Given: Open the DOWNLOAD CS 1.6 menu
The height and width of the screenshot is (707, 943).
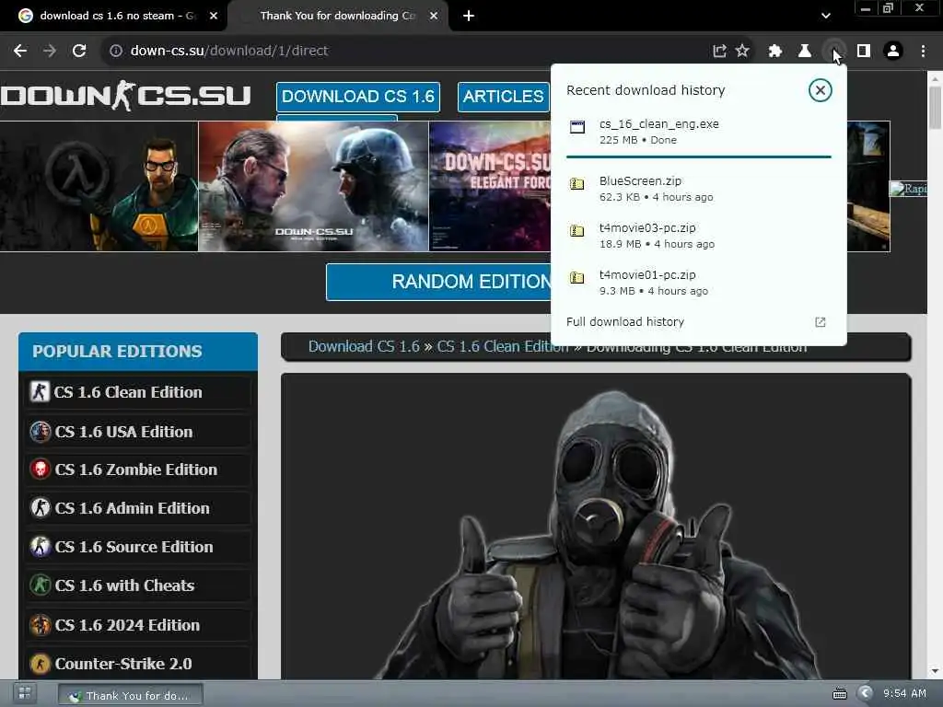Looking at the screenshot, I should [x=358, y=97].
